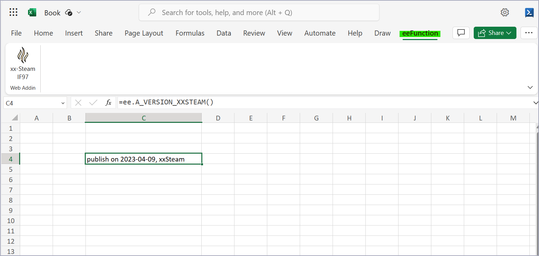The image size is (539, 256).
Task: Open Settings gear
Action: click(x=505, y=12)
